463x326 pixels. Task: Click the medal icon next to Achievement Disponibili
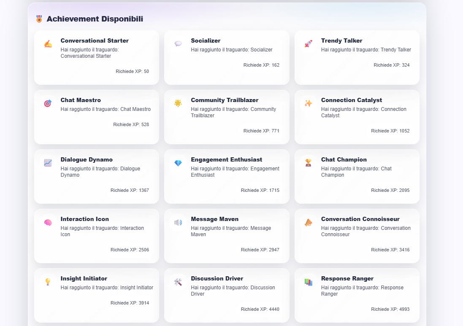[x=39, y=19]
